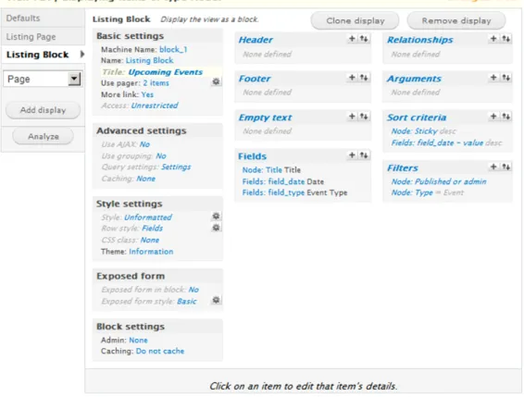Edit display name Listing Block link
Image resolution: width=524 pixels, height=397 pixels.
149,60
